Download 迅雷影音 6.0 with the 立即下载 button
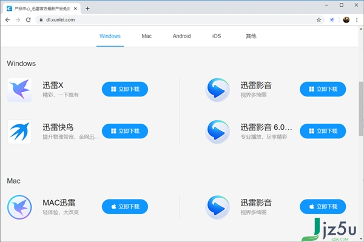 coord(323,131)
